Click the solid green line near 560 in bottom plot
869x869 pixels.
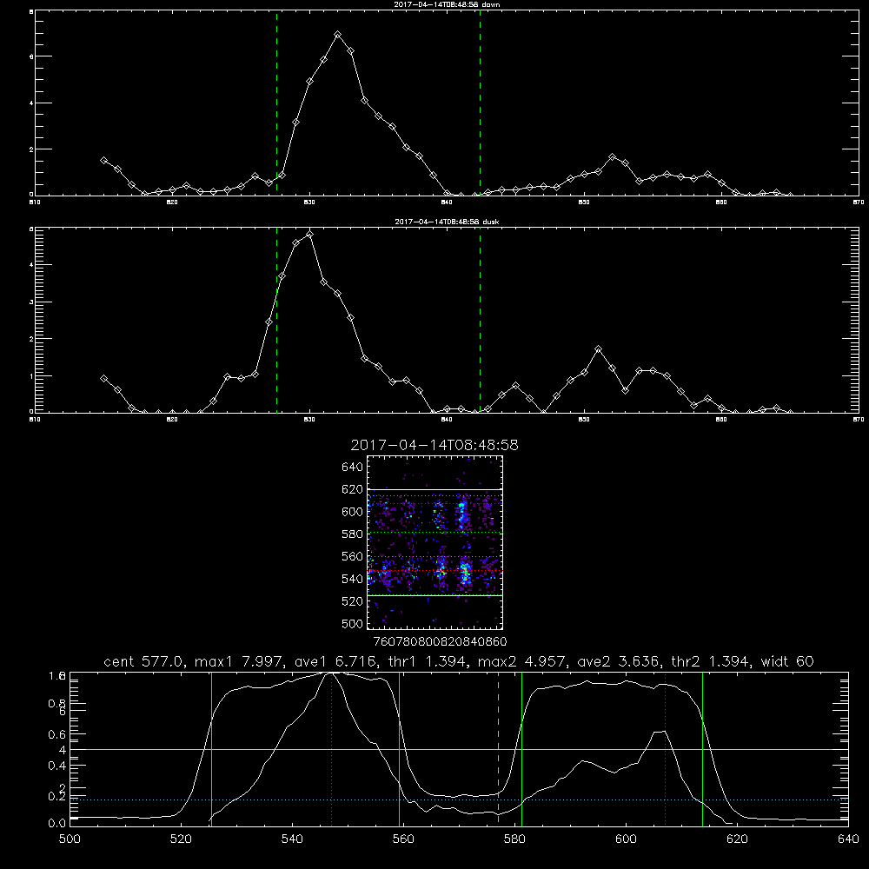click(399, 748)
